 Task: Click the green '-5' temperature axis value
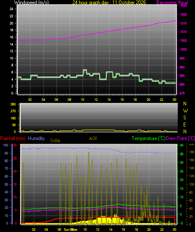point(182,223)
